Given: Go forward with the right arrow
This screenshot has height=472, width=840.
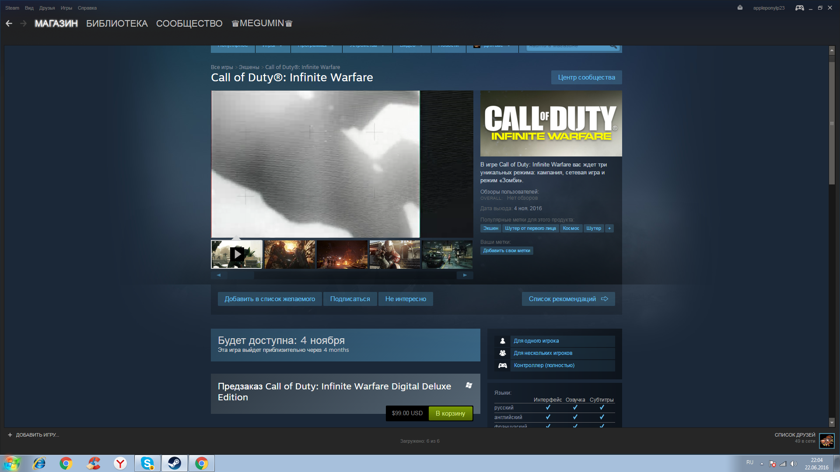Looking at the screenshot, I should (x=24, y=24).
